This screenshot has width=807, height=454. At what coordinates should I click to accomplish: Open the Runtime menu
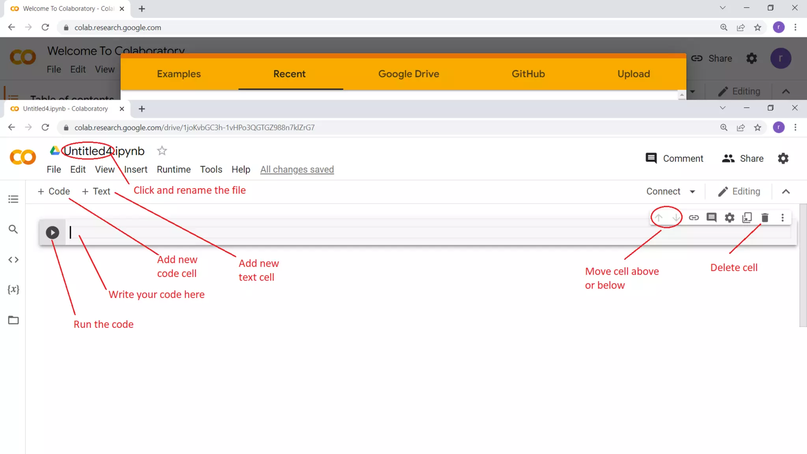[174, 169]
